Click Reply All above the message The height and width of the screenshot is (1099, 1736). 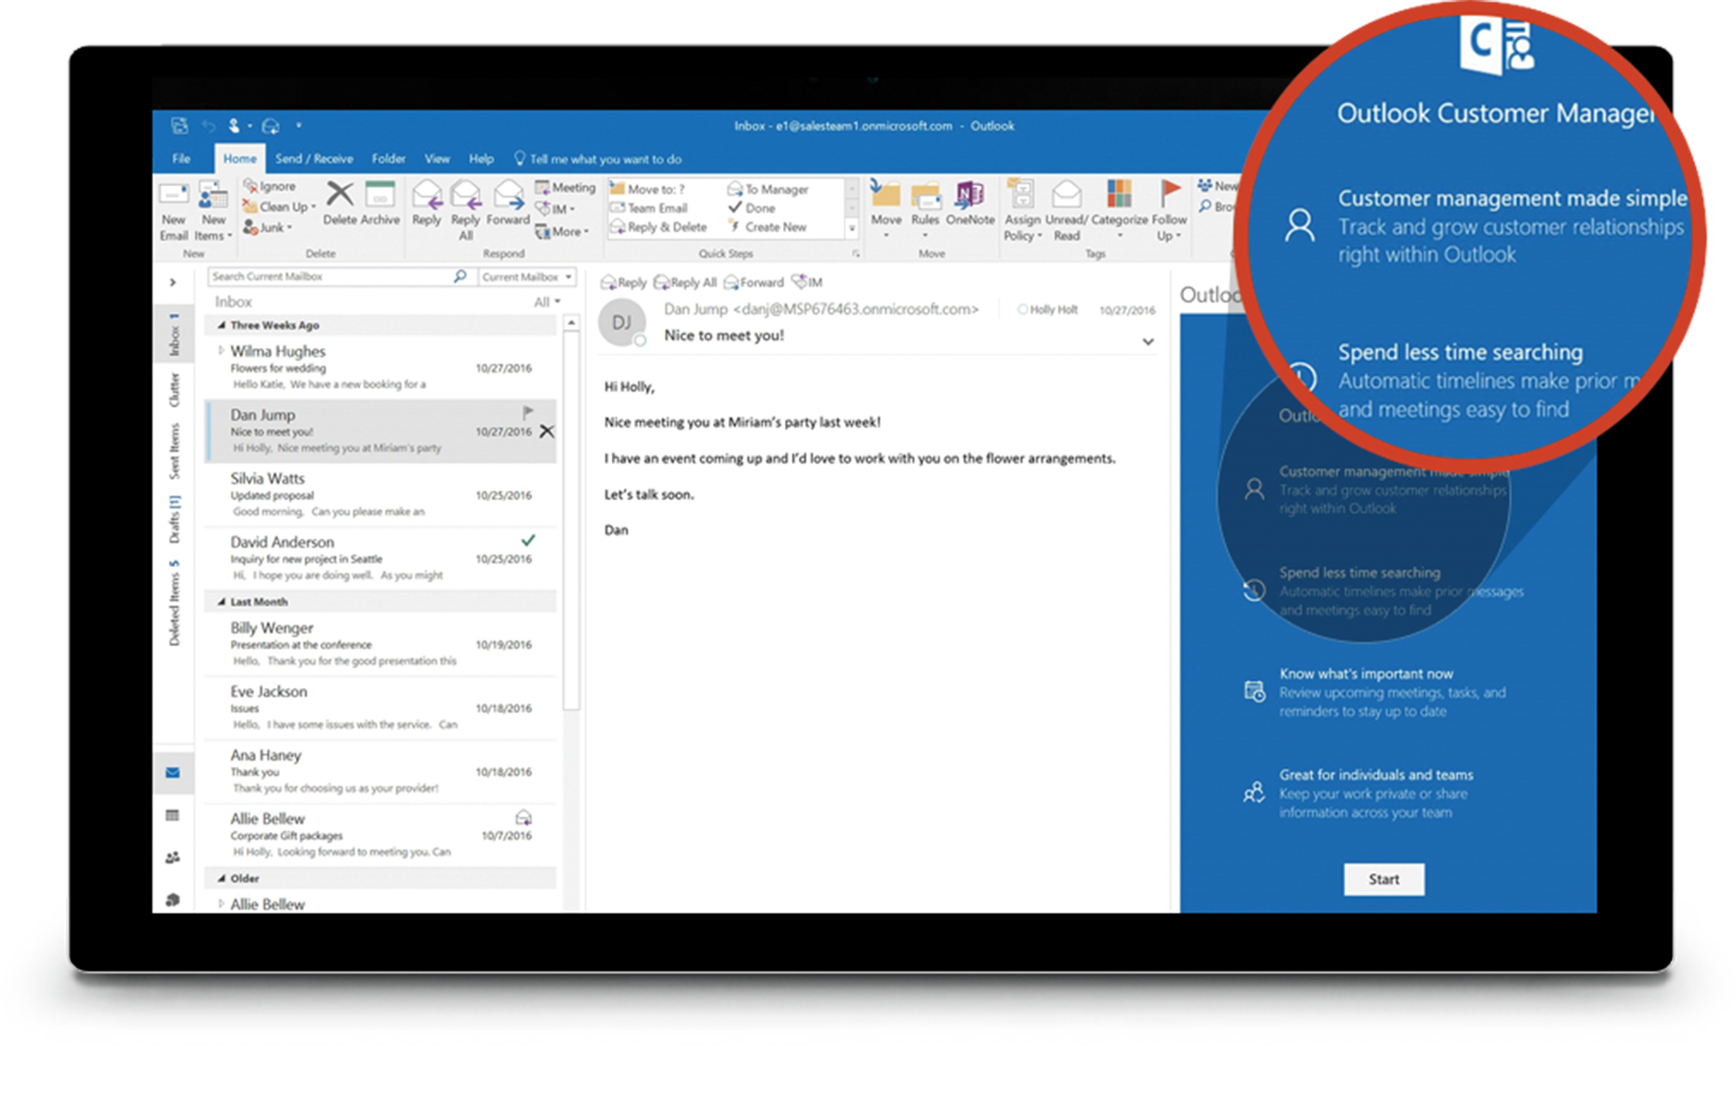tap(685, 283)
